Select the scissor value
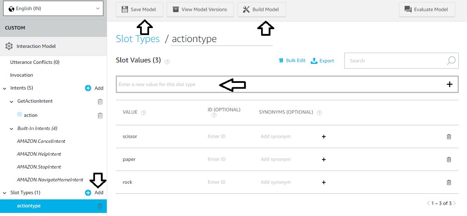The height and width of the screenshot is (216, 467). [130, 137]
